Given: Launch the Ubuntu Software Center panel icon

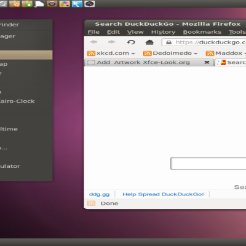Looking at the screenshot, I should (15, 4).
